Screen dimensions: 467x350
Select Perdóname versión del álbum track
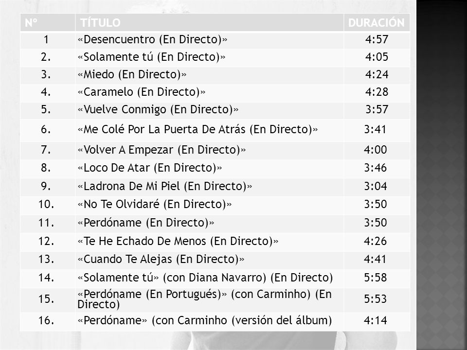point(205,320)
